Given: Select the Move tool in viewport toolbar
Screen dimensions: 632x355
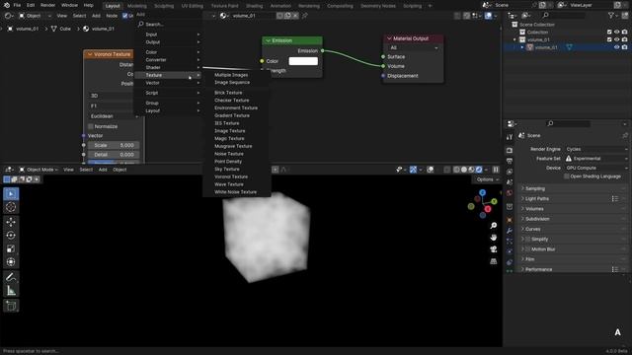Looking at the screenshot, I should pos(11,222).
